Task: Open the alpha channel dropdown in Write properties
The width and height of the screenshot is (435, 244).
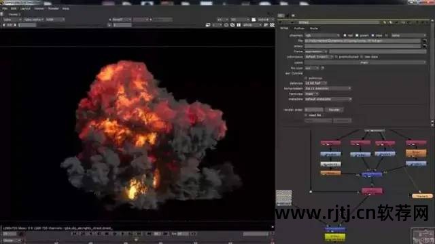Action: [408, 35]
